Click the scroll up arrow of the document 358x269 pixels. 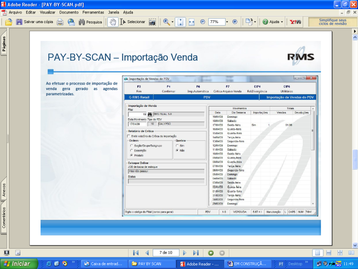355,37
